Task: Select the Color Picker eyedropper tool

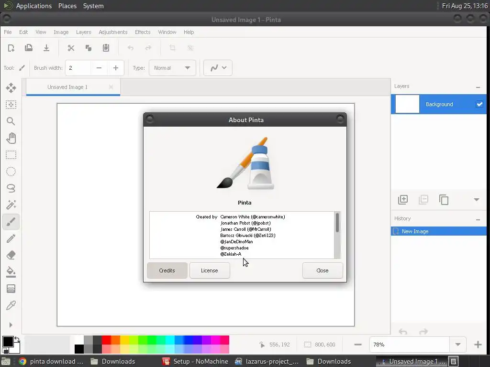Action: (x=11, y=305)
